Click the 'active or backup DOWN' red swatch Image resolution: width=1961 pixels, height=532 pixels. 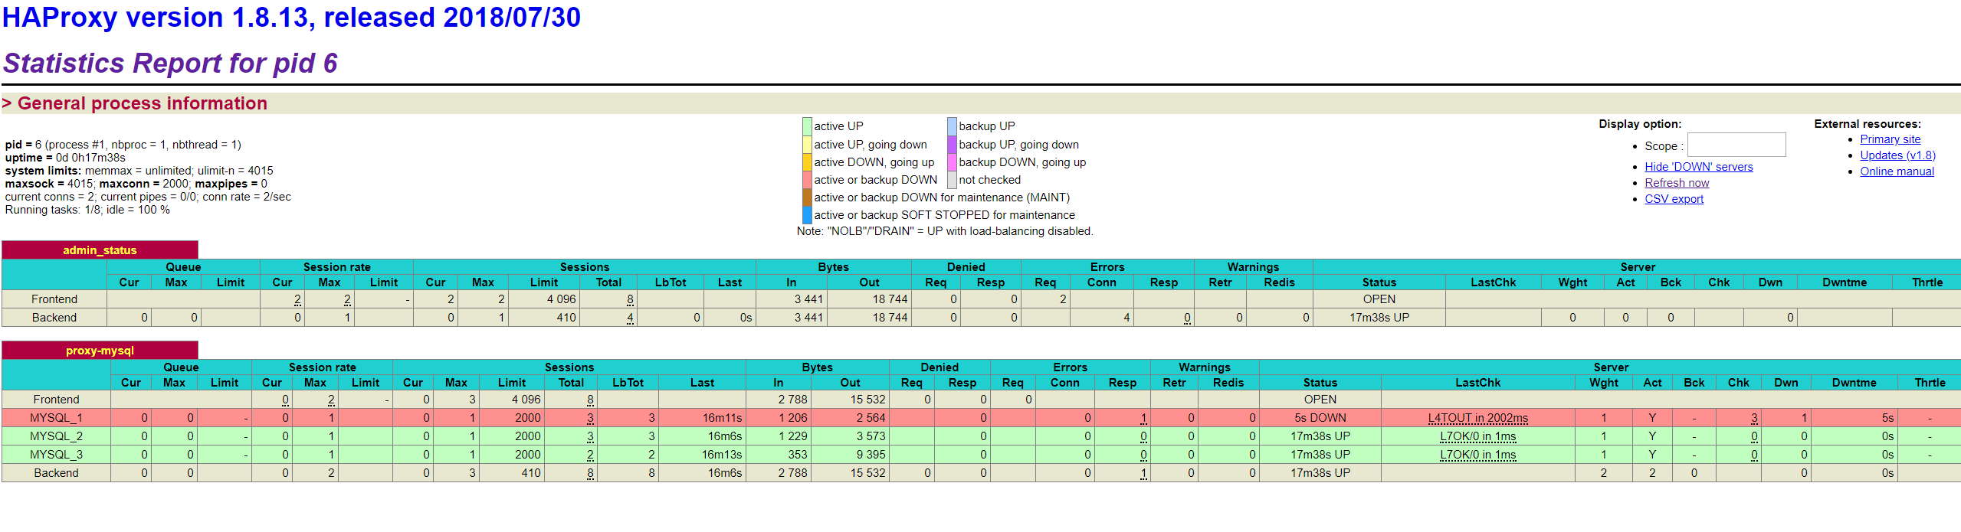pyautogui.click(x=806, y=180)
